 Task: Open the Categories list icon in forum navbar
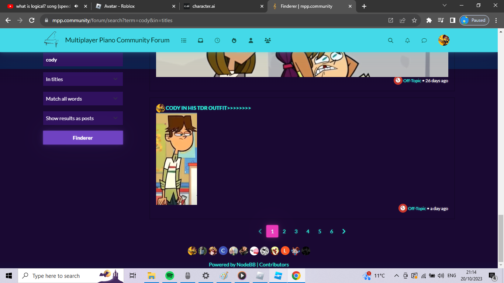pyautogui.click(x=184, y=41)
